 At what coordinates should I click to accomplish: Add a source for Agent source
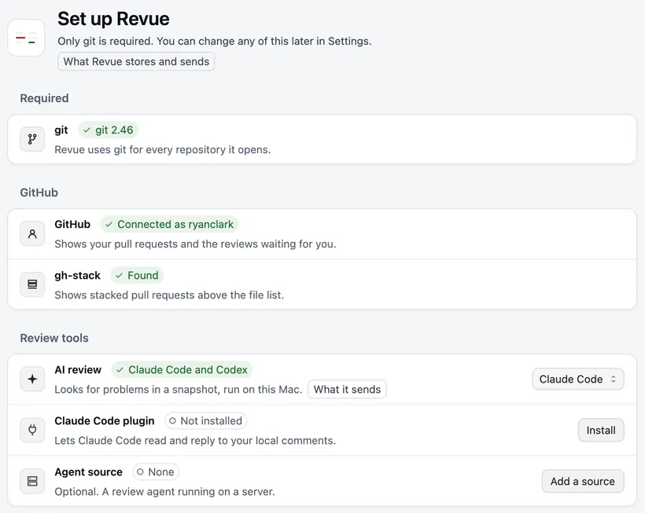[x=583, y=481]
